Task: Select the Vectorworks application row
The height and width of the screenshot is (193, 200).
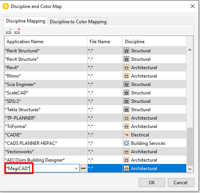Action: point(95,151)
